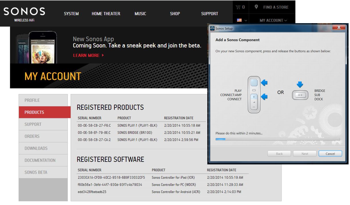
Task: Click the Find a Store link
Action: click(x=276, y=7)
